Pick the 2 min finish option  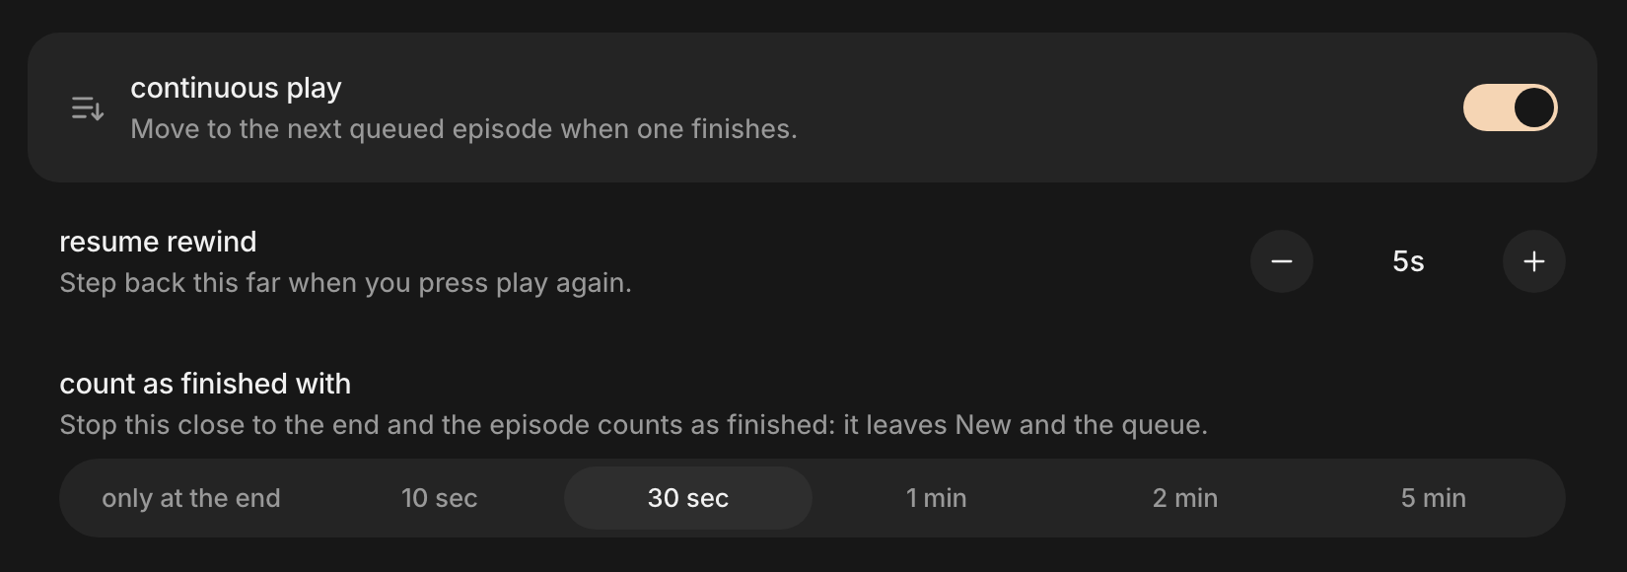click(1185, 498)
